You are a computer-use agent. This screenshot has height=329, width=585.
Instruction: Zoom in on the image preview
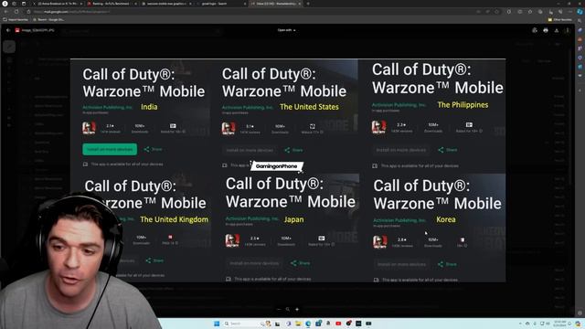(x=297, y=309)
